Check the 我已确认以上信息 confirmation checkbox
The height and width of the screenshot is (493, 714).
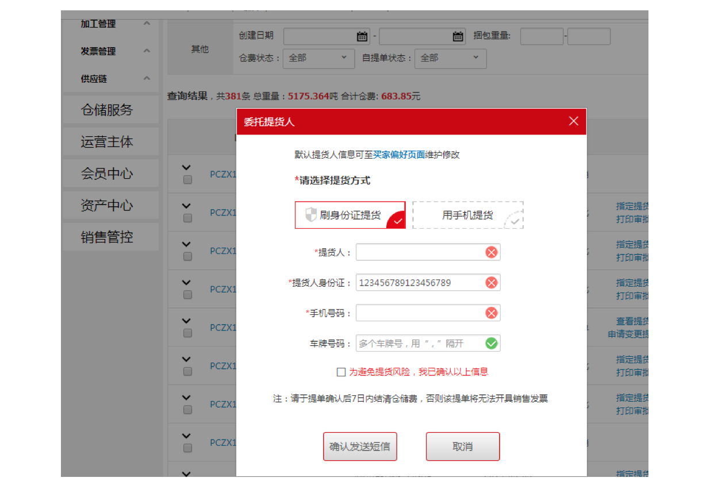[341, 372]
